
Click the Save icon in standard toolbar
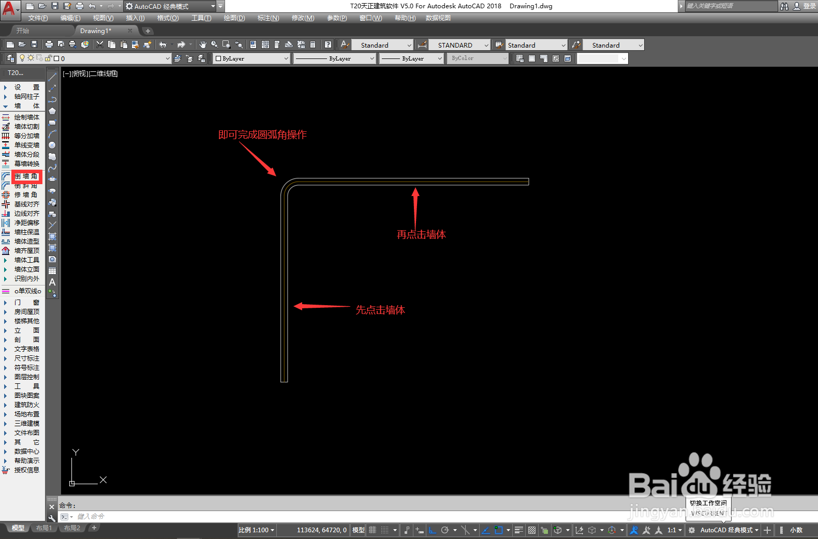[x=34, y=45]
